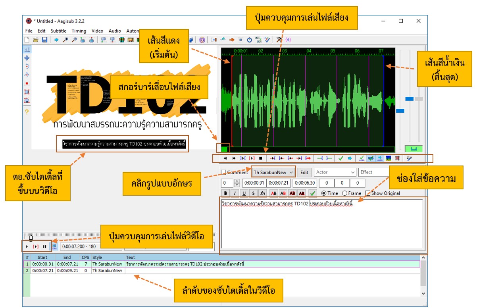Enable the Show Original checkbox
Screen dimensions: 477x308
point(368,193)
